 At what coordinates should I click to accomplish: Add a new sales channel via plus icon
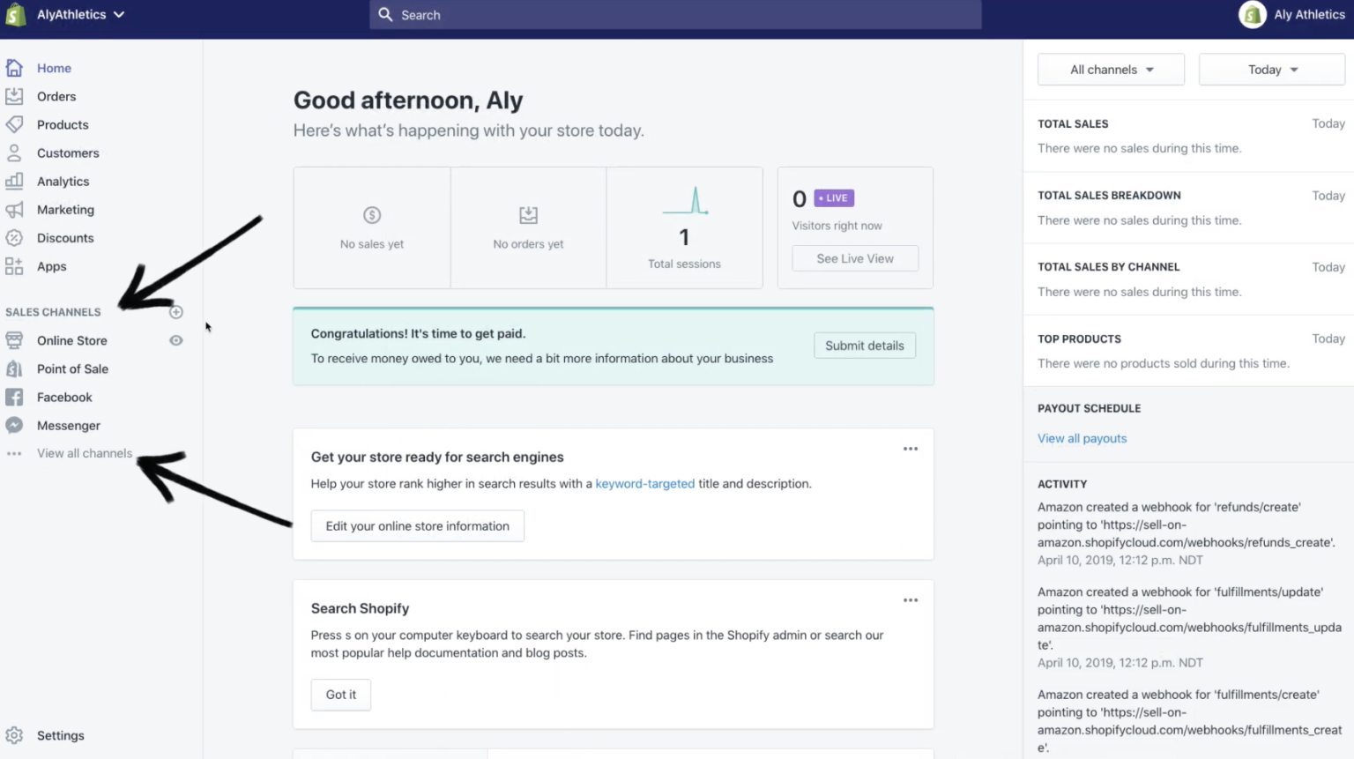coord(175,311)
